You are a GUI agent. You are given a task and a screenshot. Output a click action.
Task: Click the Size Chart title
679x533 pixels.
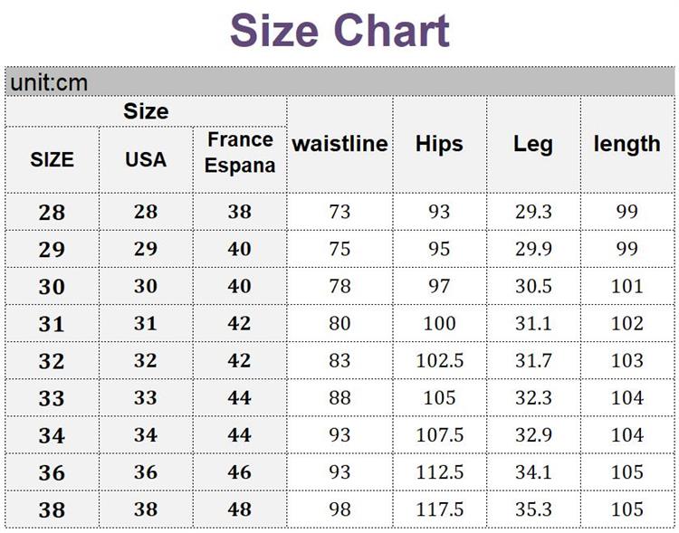[339, 31]
